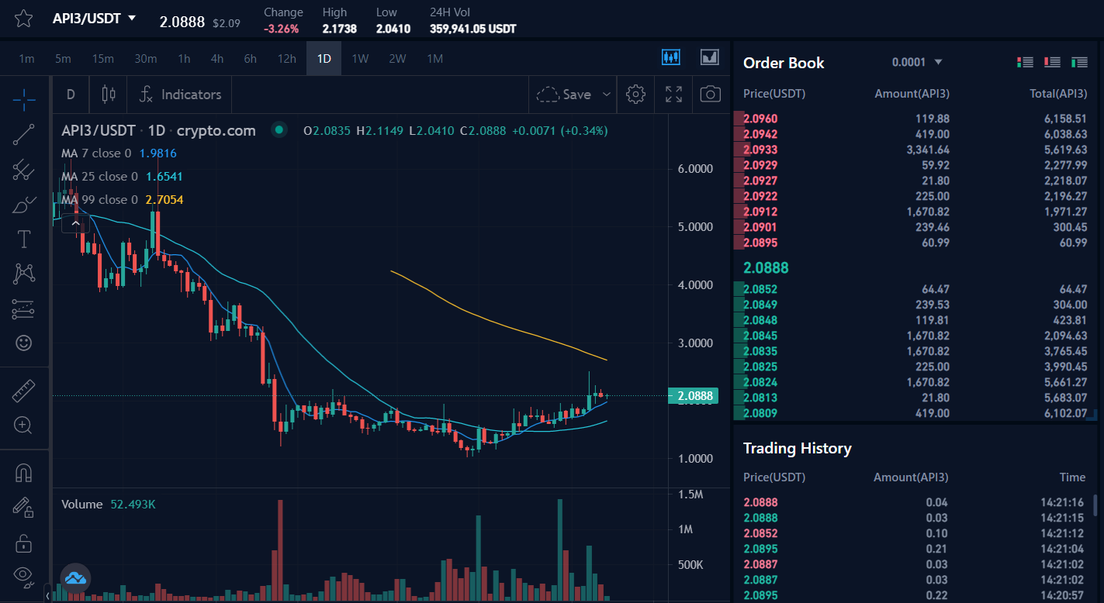Screen dimensions: 1104x603
Task: Select the crosshair cursor tool
Action: 24,99
